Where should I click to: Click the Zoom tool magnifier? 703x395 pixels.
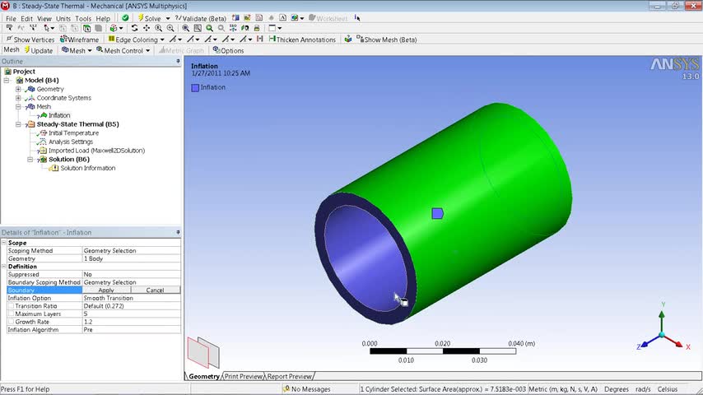tap(158, 28)
